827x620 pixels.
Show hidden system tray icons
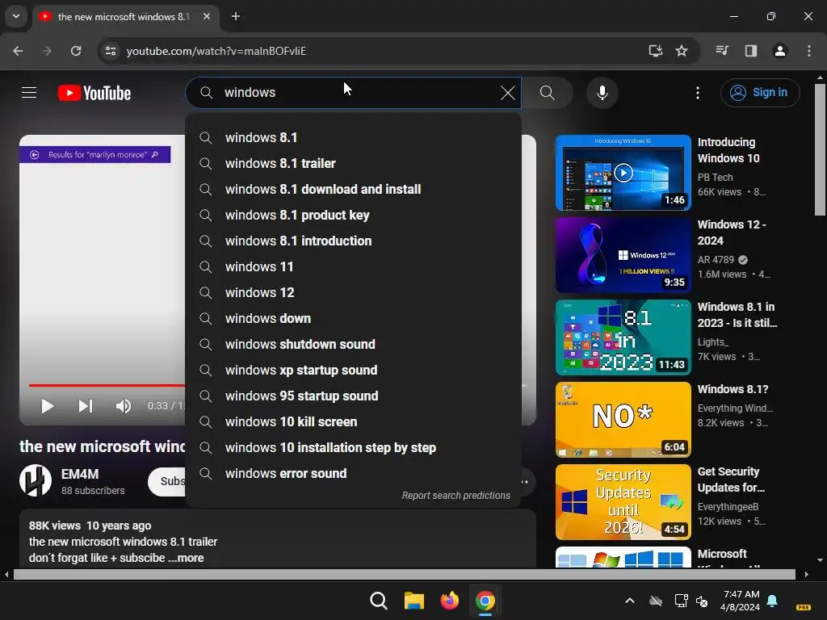click(630, 601)
